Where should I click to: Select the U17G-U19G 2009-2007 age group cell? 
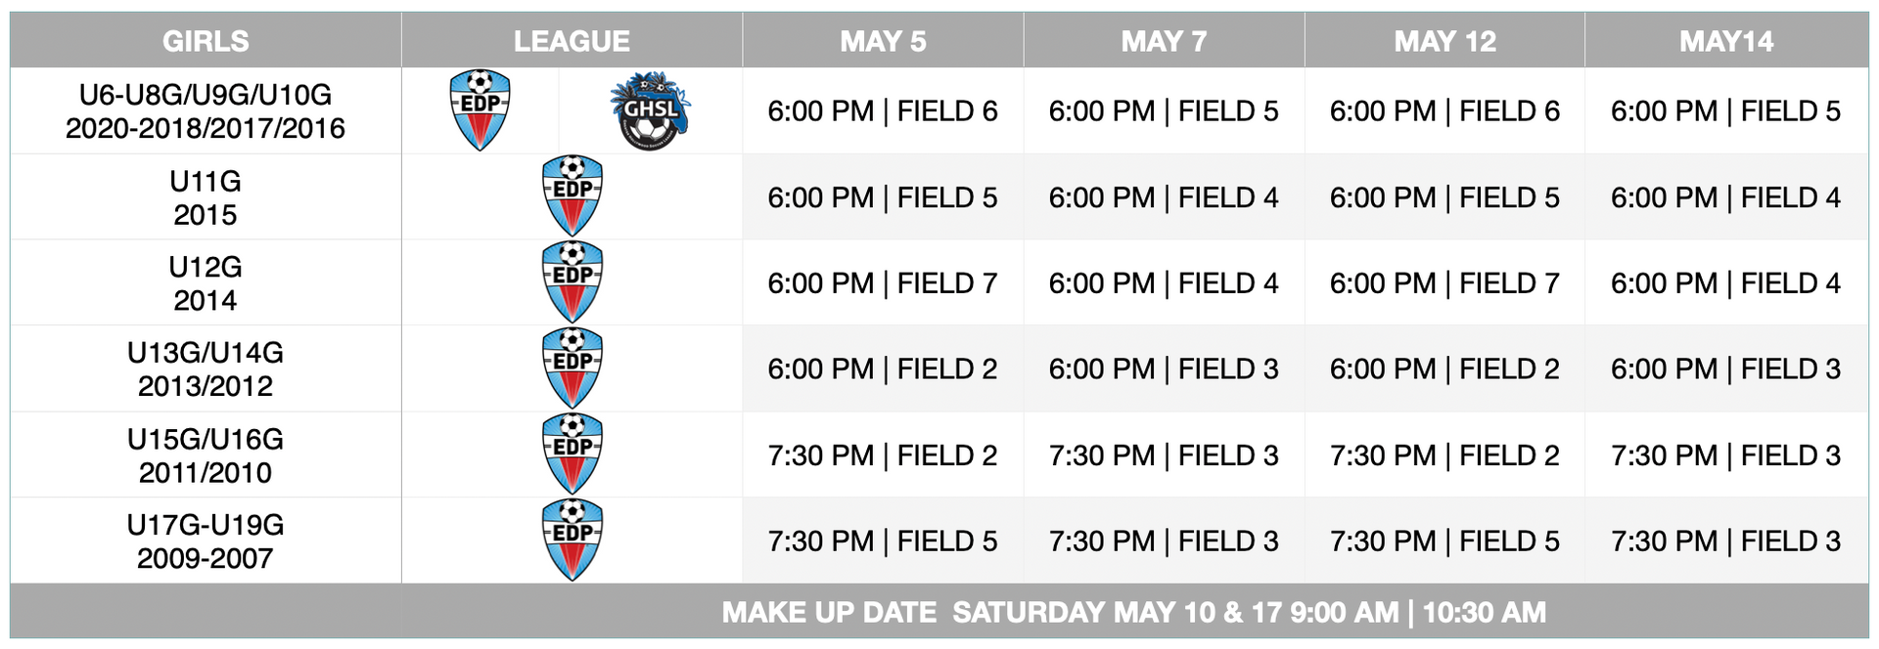pyautogui.click(x=206, y=541)
